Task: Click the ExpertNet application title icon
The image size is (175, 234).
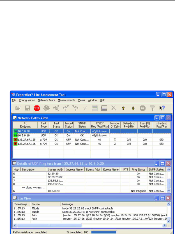Action: pyautogui.click(x=13, y=95)
